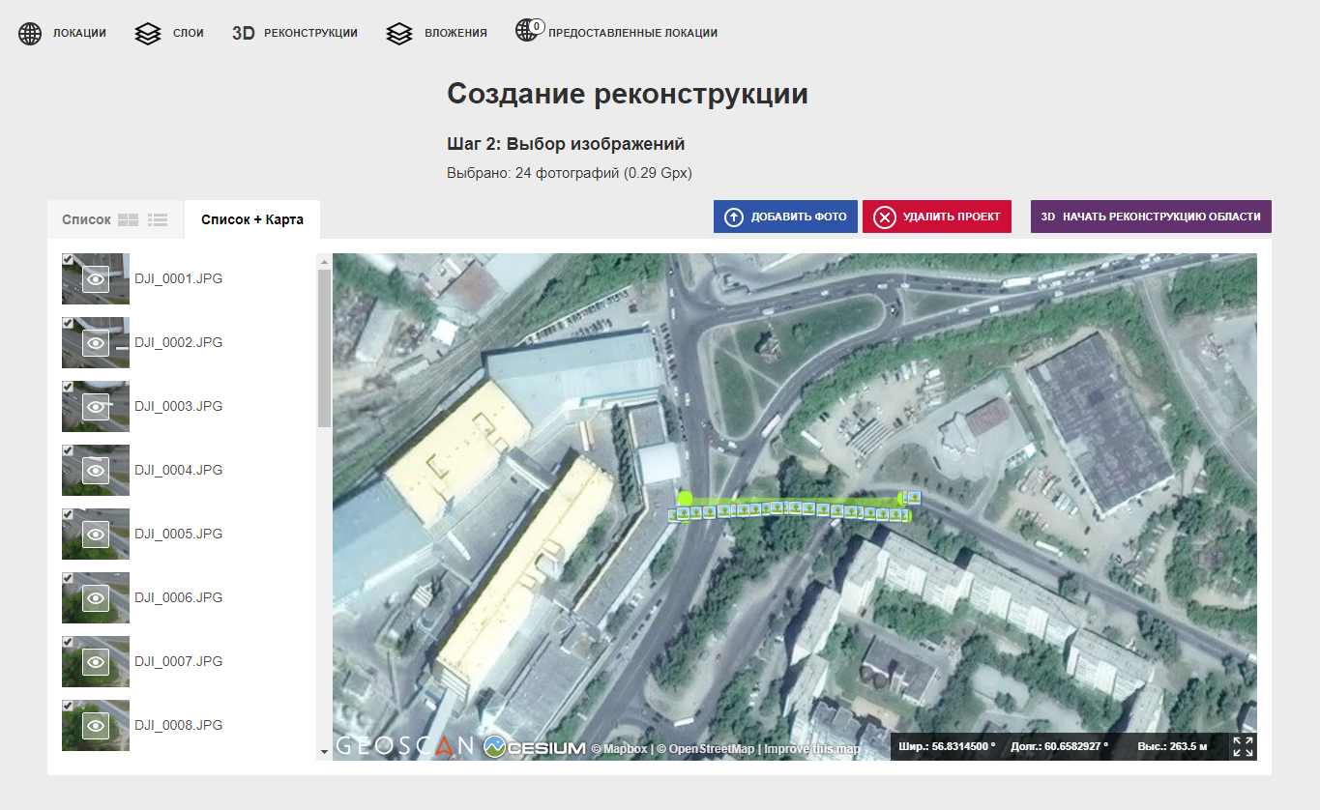The image size is (1320, 810).
Task: Select list view icon in Список tab
Action: (x=158, y=220)
